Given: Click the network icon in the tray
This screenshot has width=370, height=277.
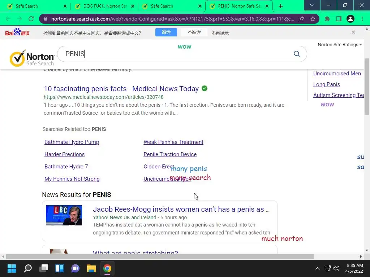Looking at the screenshot, I should (x=327, y=268).
